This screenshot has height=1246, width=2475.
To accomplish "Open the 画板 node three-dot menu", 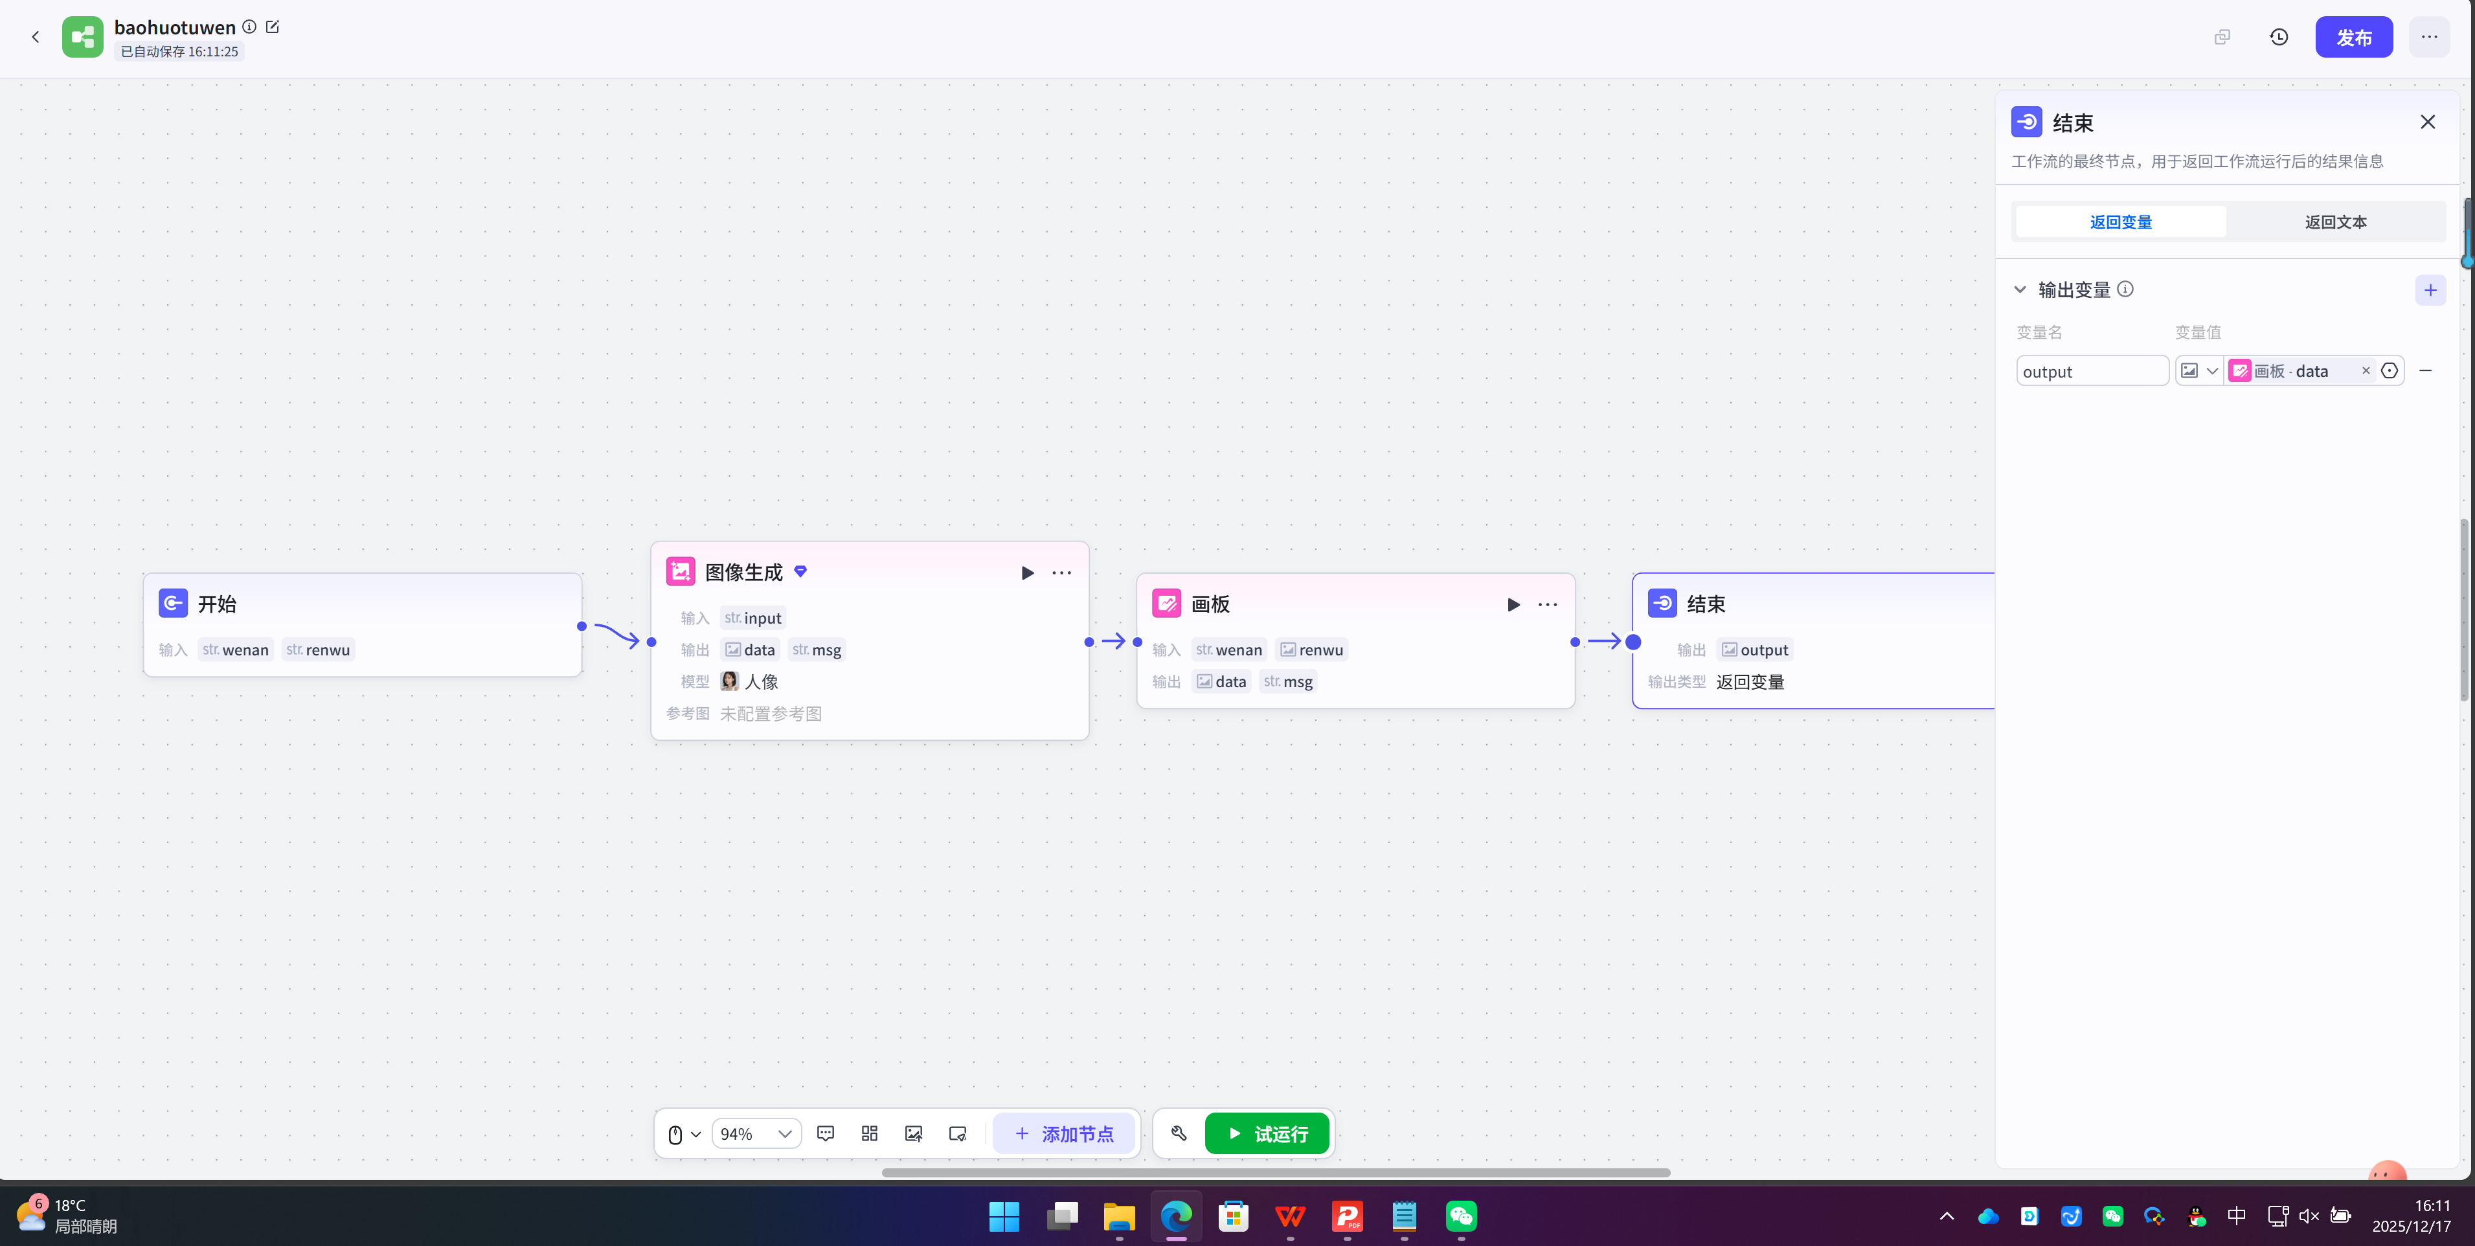I will tap(1547, 604).
